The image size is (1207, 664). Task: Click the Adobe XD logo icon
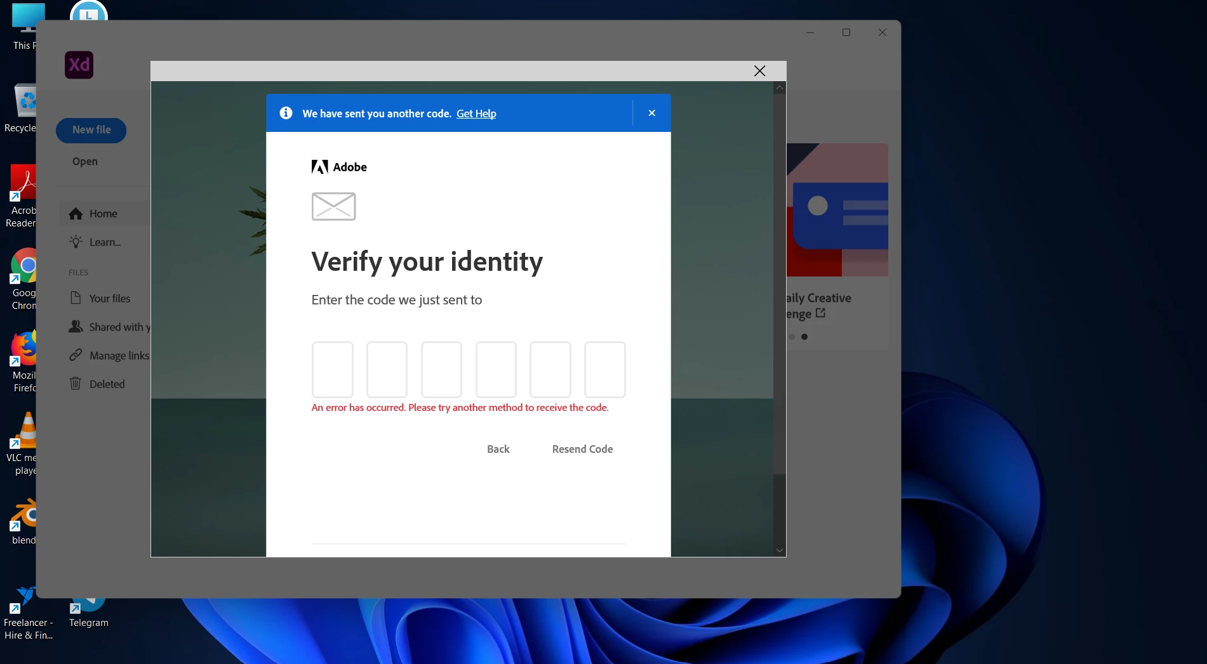79,65
